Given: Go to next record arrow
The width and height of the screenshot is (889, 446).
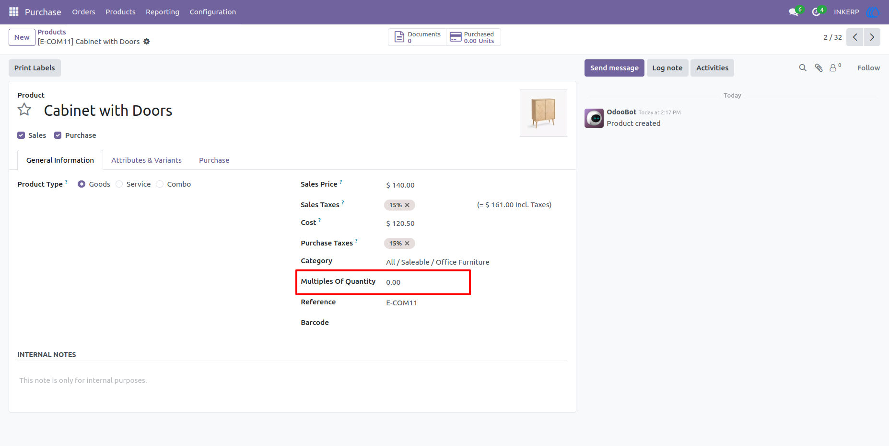Looking at the screenshot, I should click(x=872, y=37).
